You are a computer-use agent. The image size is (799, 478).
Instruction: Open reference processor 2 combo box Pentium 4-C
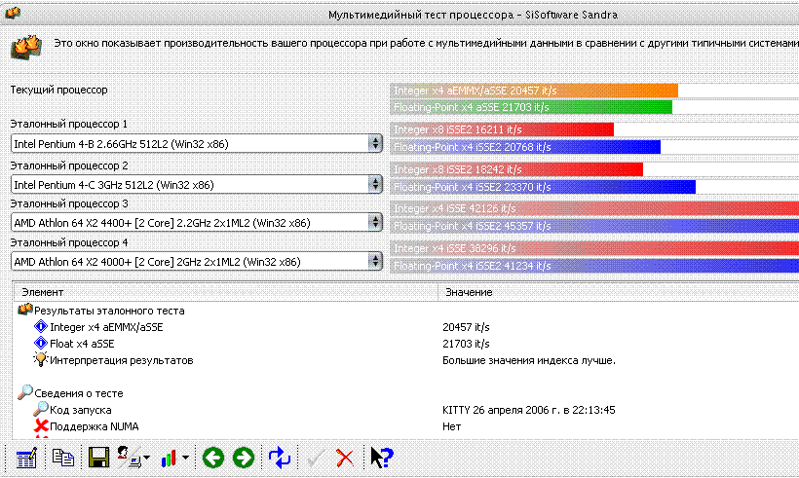coord(196,185)
